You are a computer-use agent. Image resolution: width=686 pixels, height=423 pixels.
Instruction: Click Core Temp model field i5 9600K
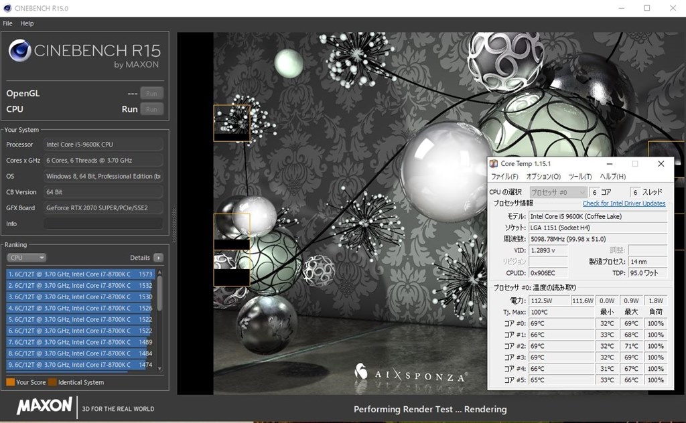(598, 216)
